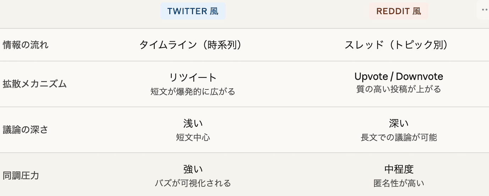
Task: Click the 質の高い投稿が上がる subtext
Action: coord(399,89)
